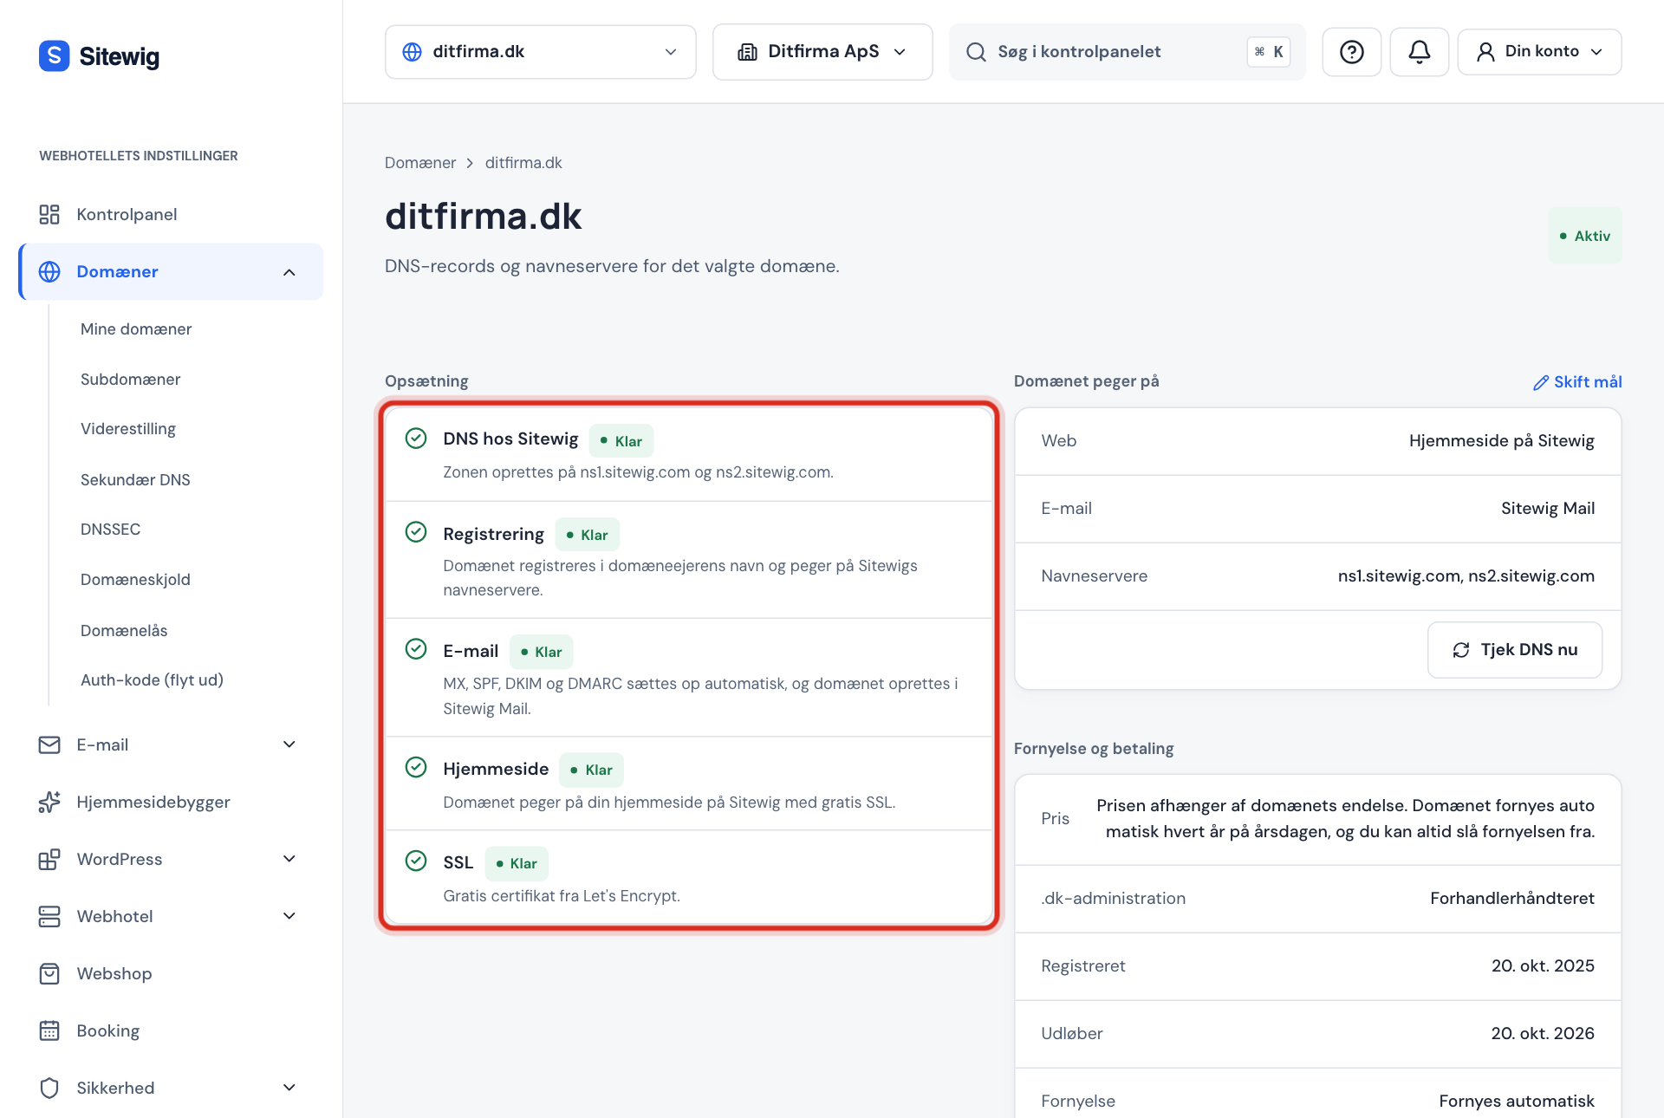Open Auth-kode (flyt ud)
1664x1118 pixels.
(x=152, y=680)
